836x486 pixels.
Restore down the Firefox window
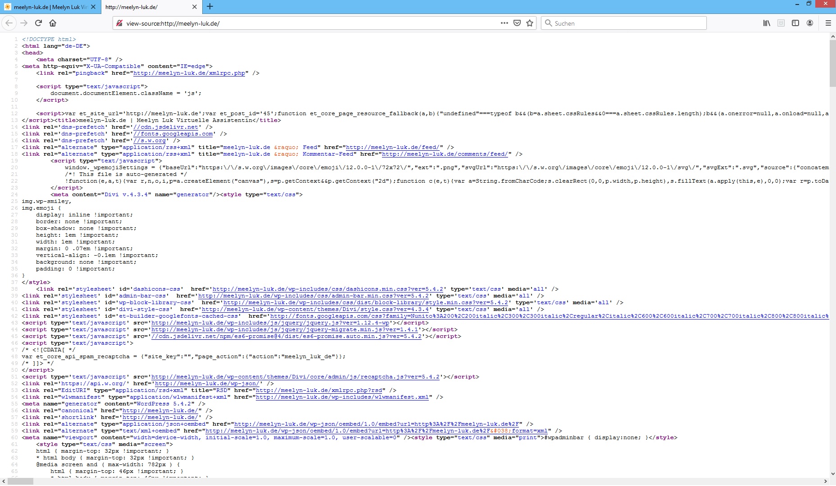click(x=809, y=4)
